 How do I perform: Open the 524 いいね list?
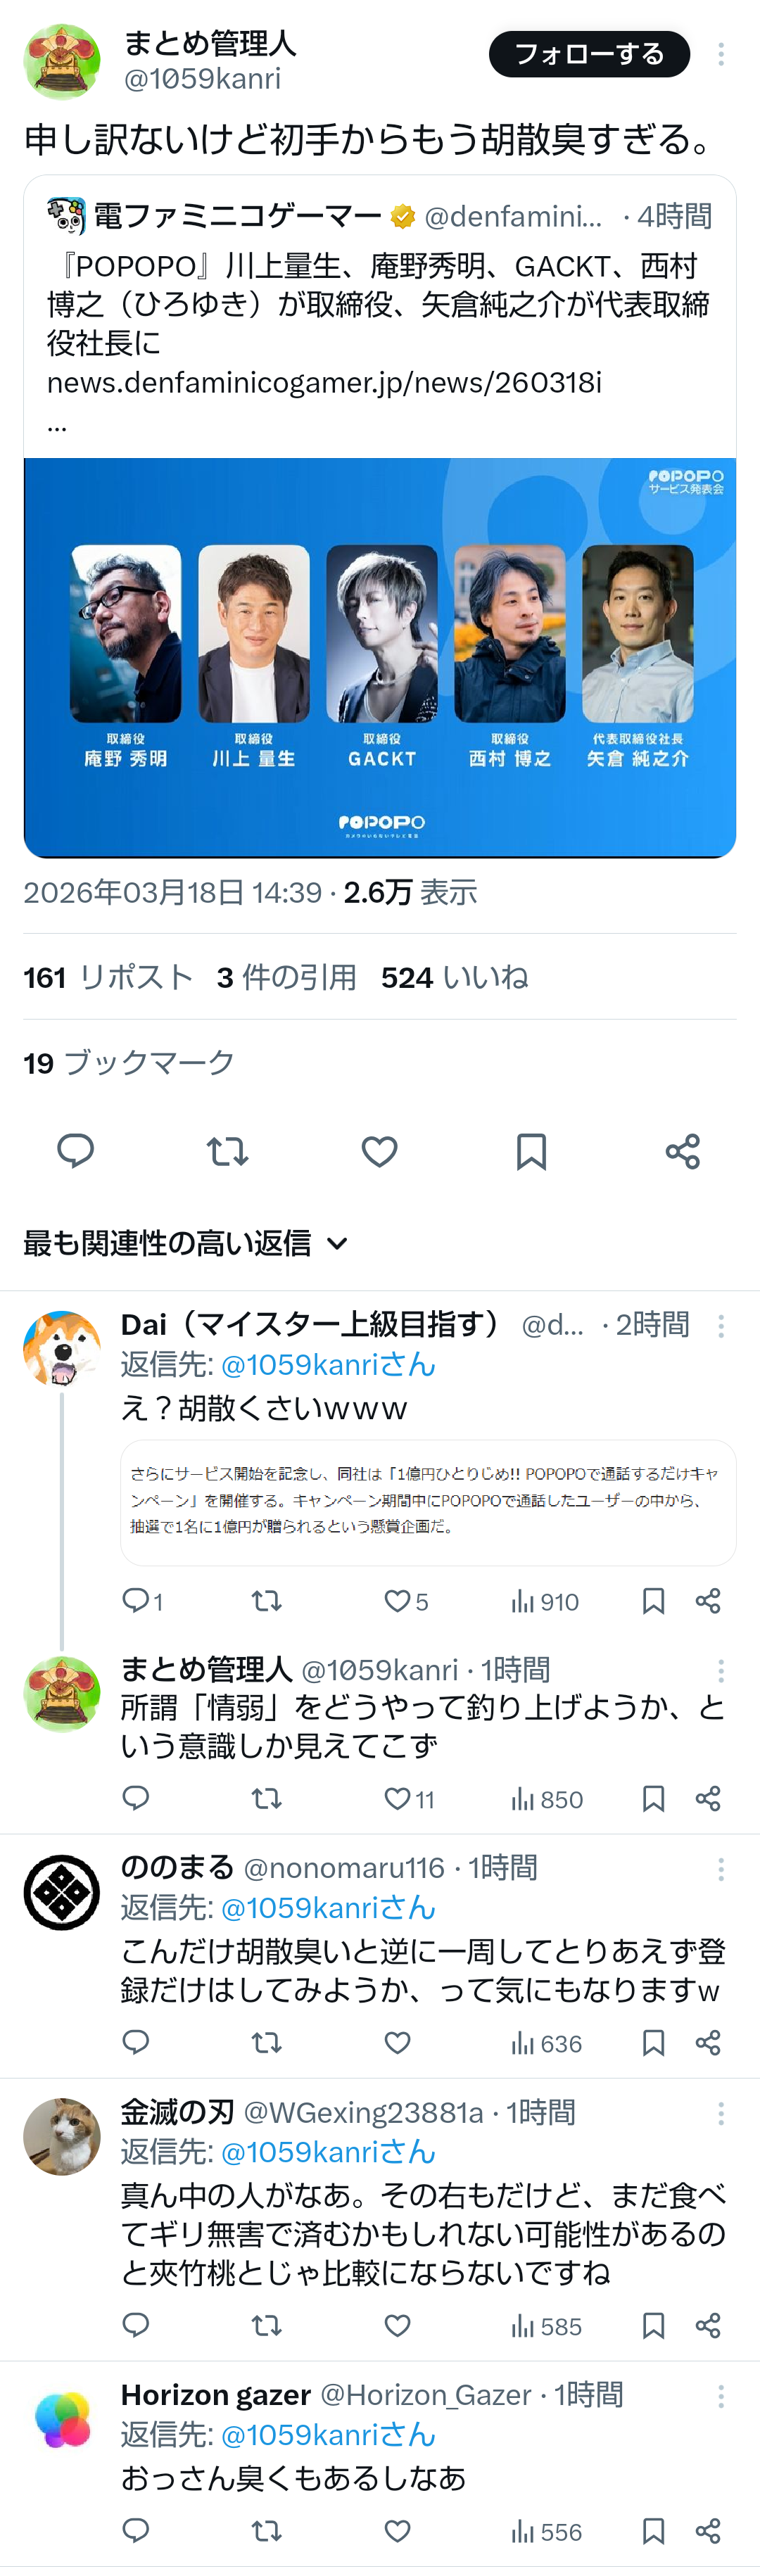454,977
